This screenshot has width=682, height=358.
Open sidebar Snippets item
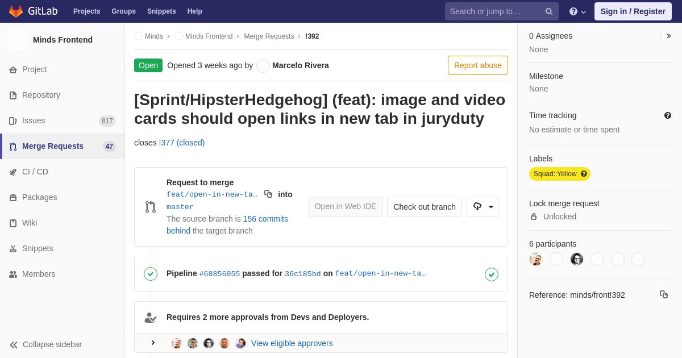click(63, 248)
